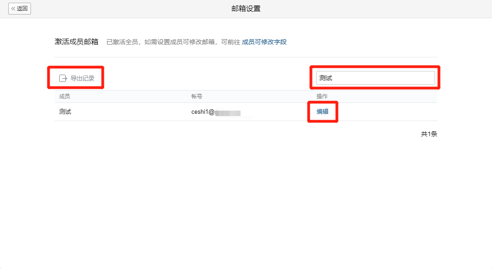Click the red-highlighted 编辑 action area
Image resolution: width=492 pixels, height=269 pixels.
323,111
